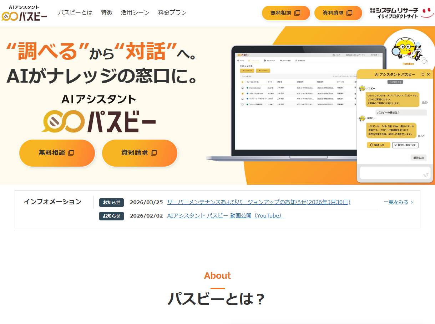The height and width of the screenshot is (324, 435).
Task: Click the large 無料相談 hero button
Action: click(x=57, y=153)
